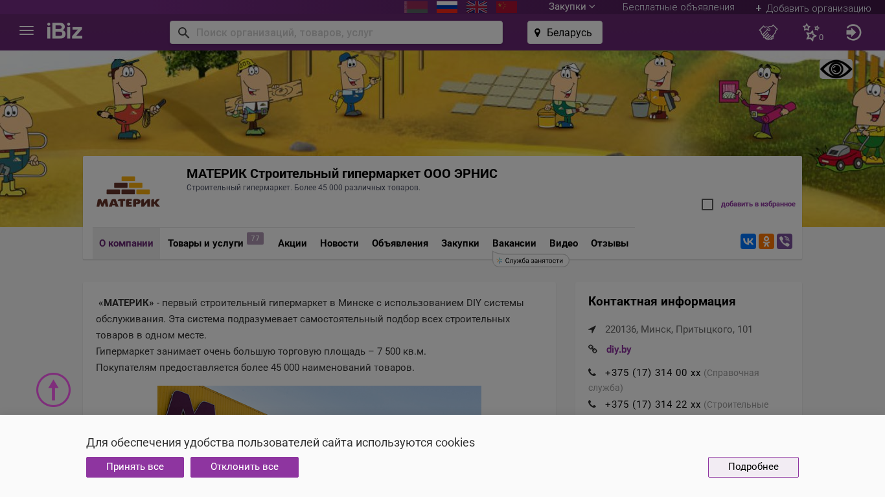Accept all cookies with 'Принять все'
The height and width of the screenshot is (497, 885).
(135, 467)
